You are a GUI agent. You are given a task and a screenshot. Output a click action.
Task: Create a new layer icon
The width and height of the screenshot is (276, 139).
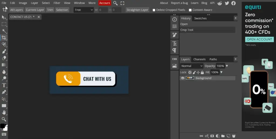[x=228, y=136]
